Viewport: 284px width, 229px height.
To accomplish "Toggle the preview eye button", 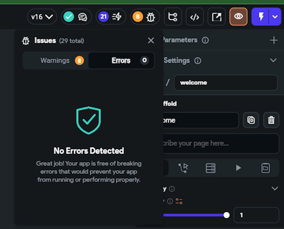I will click(238, 16).
